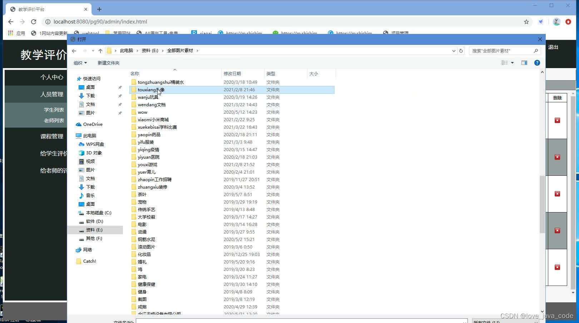Expand the address bar history dropdown
The height and width of the screenshot is (323, 579).
(454, 51)
